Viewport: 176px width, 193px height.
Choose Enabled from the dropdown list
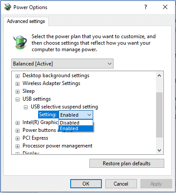(76, 128)
